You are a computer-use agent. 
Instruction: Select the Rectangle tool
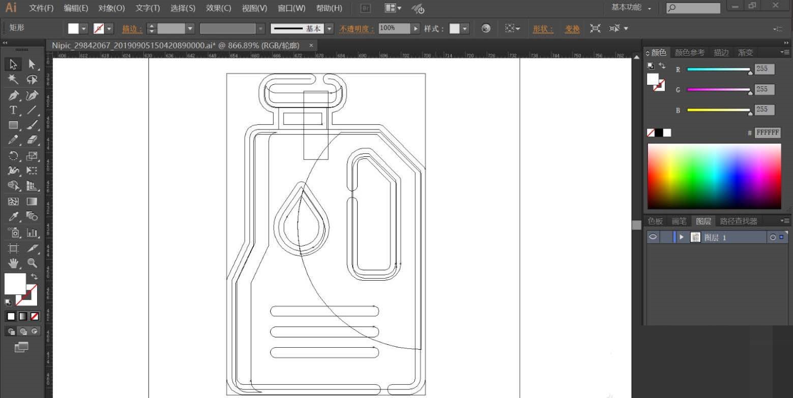point(13,125)
